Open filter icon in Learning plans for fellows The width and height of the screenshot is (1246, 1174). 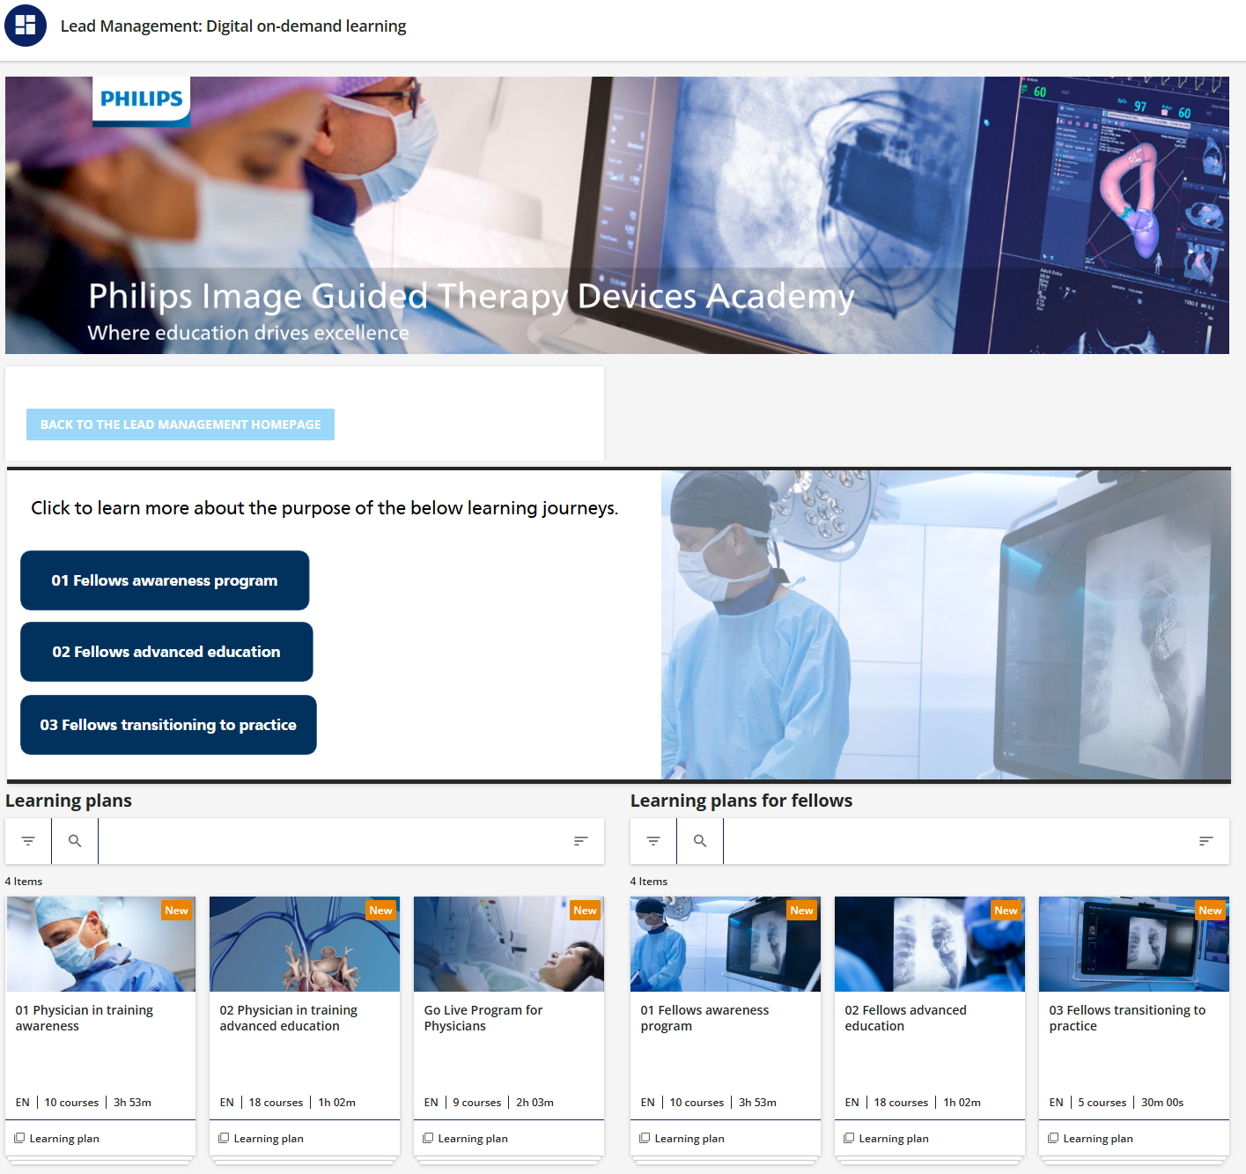[x=653, y=841]
